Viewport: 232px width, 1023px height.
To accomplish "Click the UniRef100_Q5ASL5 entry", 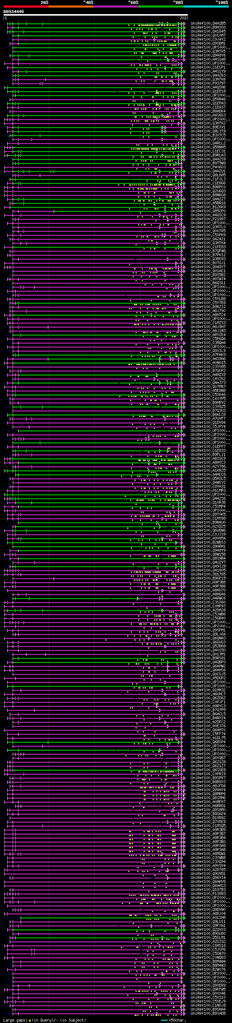I will click(208, 478).
